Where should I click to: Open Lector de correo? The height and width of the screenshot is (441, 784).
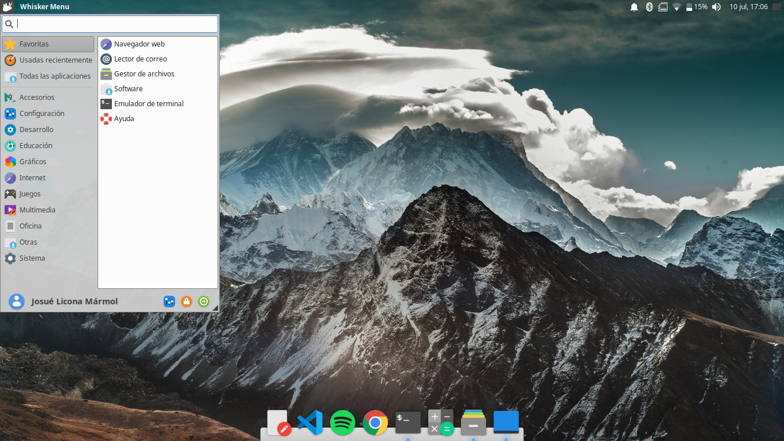[158, 59]
